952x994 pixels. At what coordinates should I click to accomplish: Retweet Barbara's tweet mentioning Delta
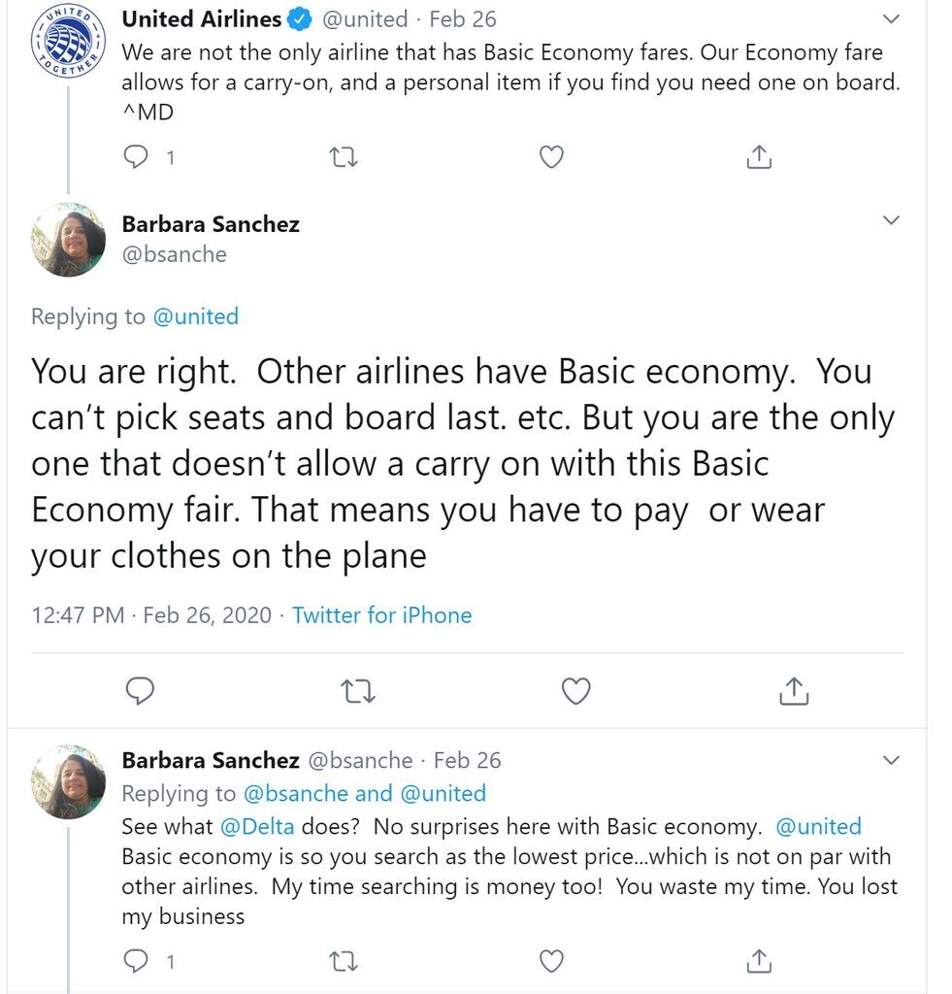tap(345, 962)
